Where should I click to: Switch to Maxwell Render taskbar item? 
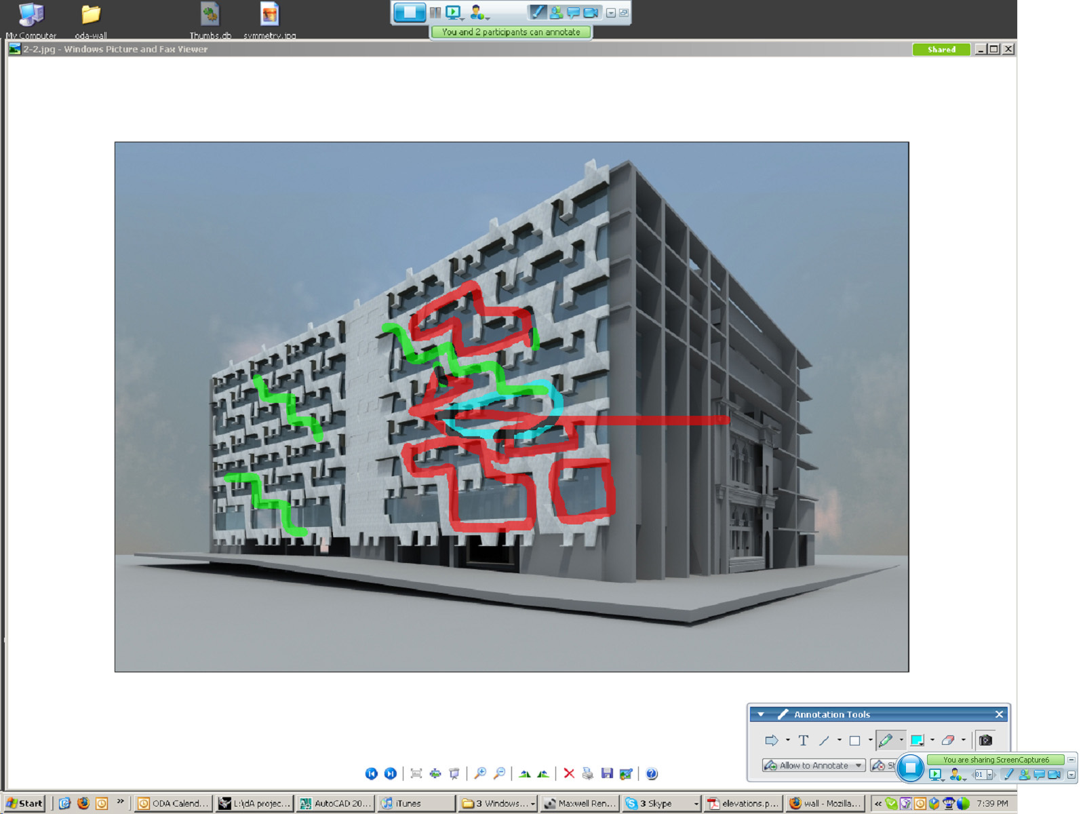(x=580, y=803)
